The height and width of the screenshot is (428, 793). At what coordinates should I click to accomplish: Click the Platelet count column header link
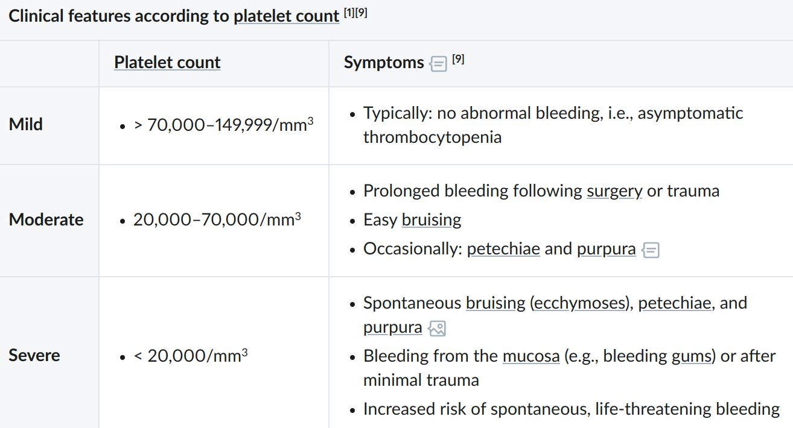tap(167, 62)
